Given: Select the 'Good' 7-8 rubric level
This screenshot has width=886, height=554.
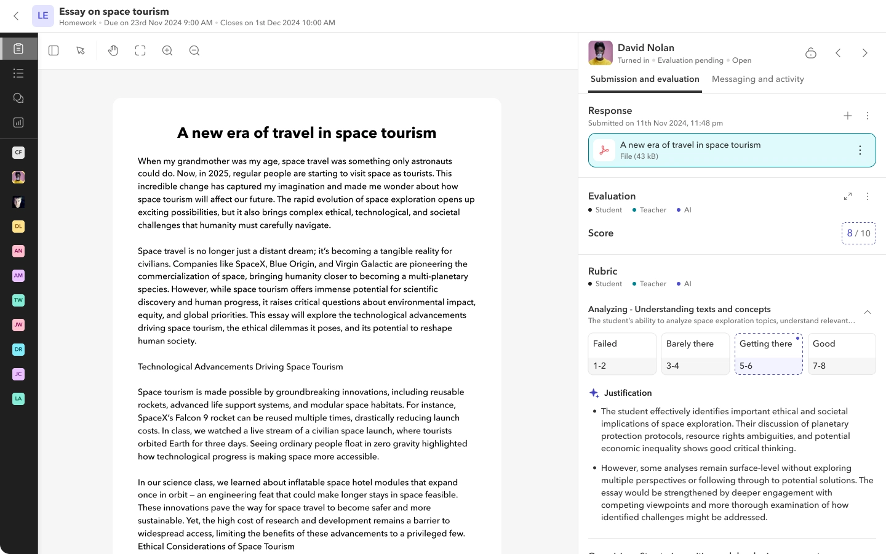Looking at the screenshot, I should point(841,354).
